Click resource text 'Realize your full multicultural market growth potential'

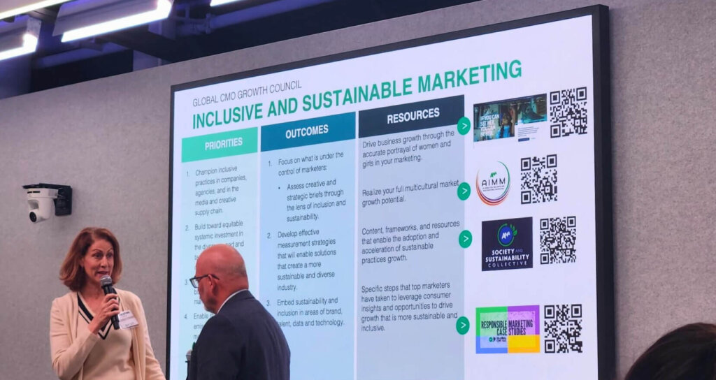point(410,194)
